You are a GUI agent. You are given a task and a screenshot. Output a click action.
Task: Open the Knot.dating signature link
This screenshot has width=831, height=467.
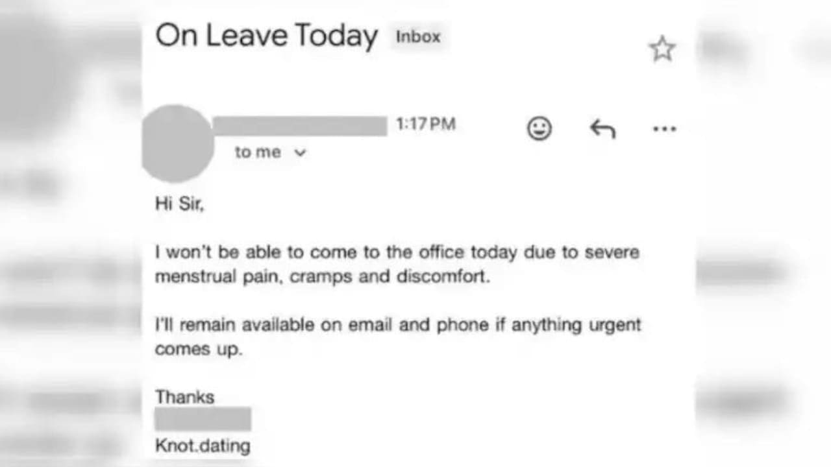203,446
